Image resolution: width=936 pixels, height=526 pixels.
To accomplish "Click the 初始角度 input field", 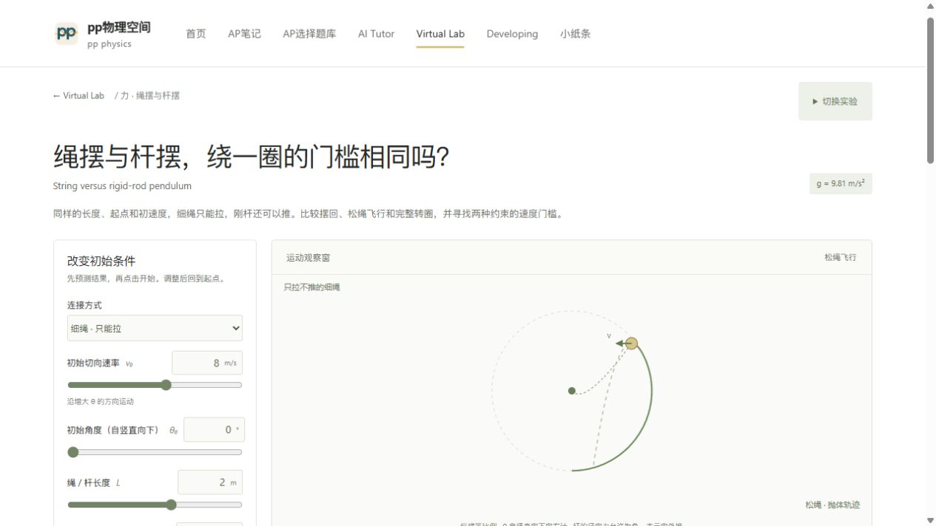I will click(x=213, y=429).
